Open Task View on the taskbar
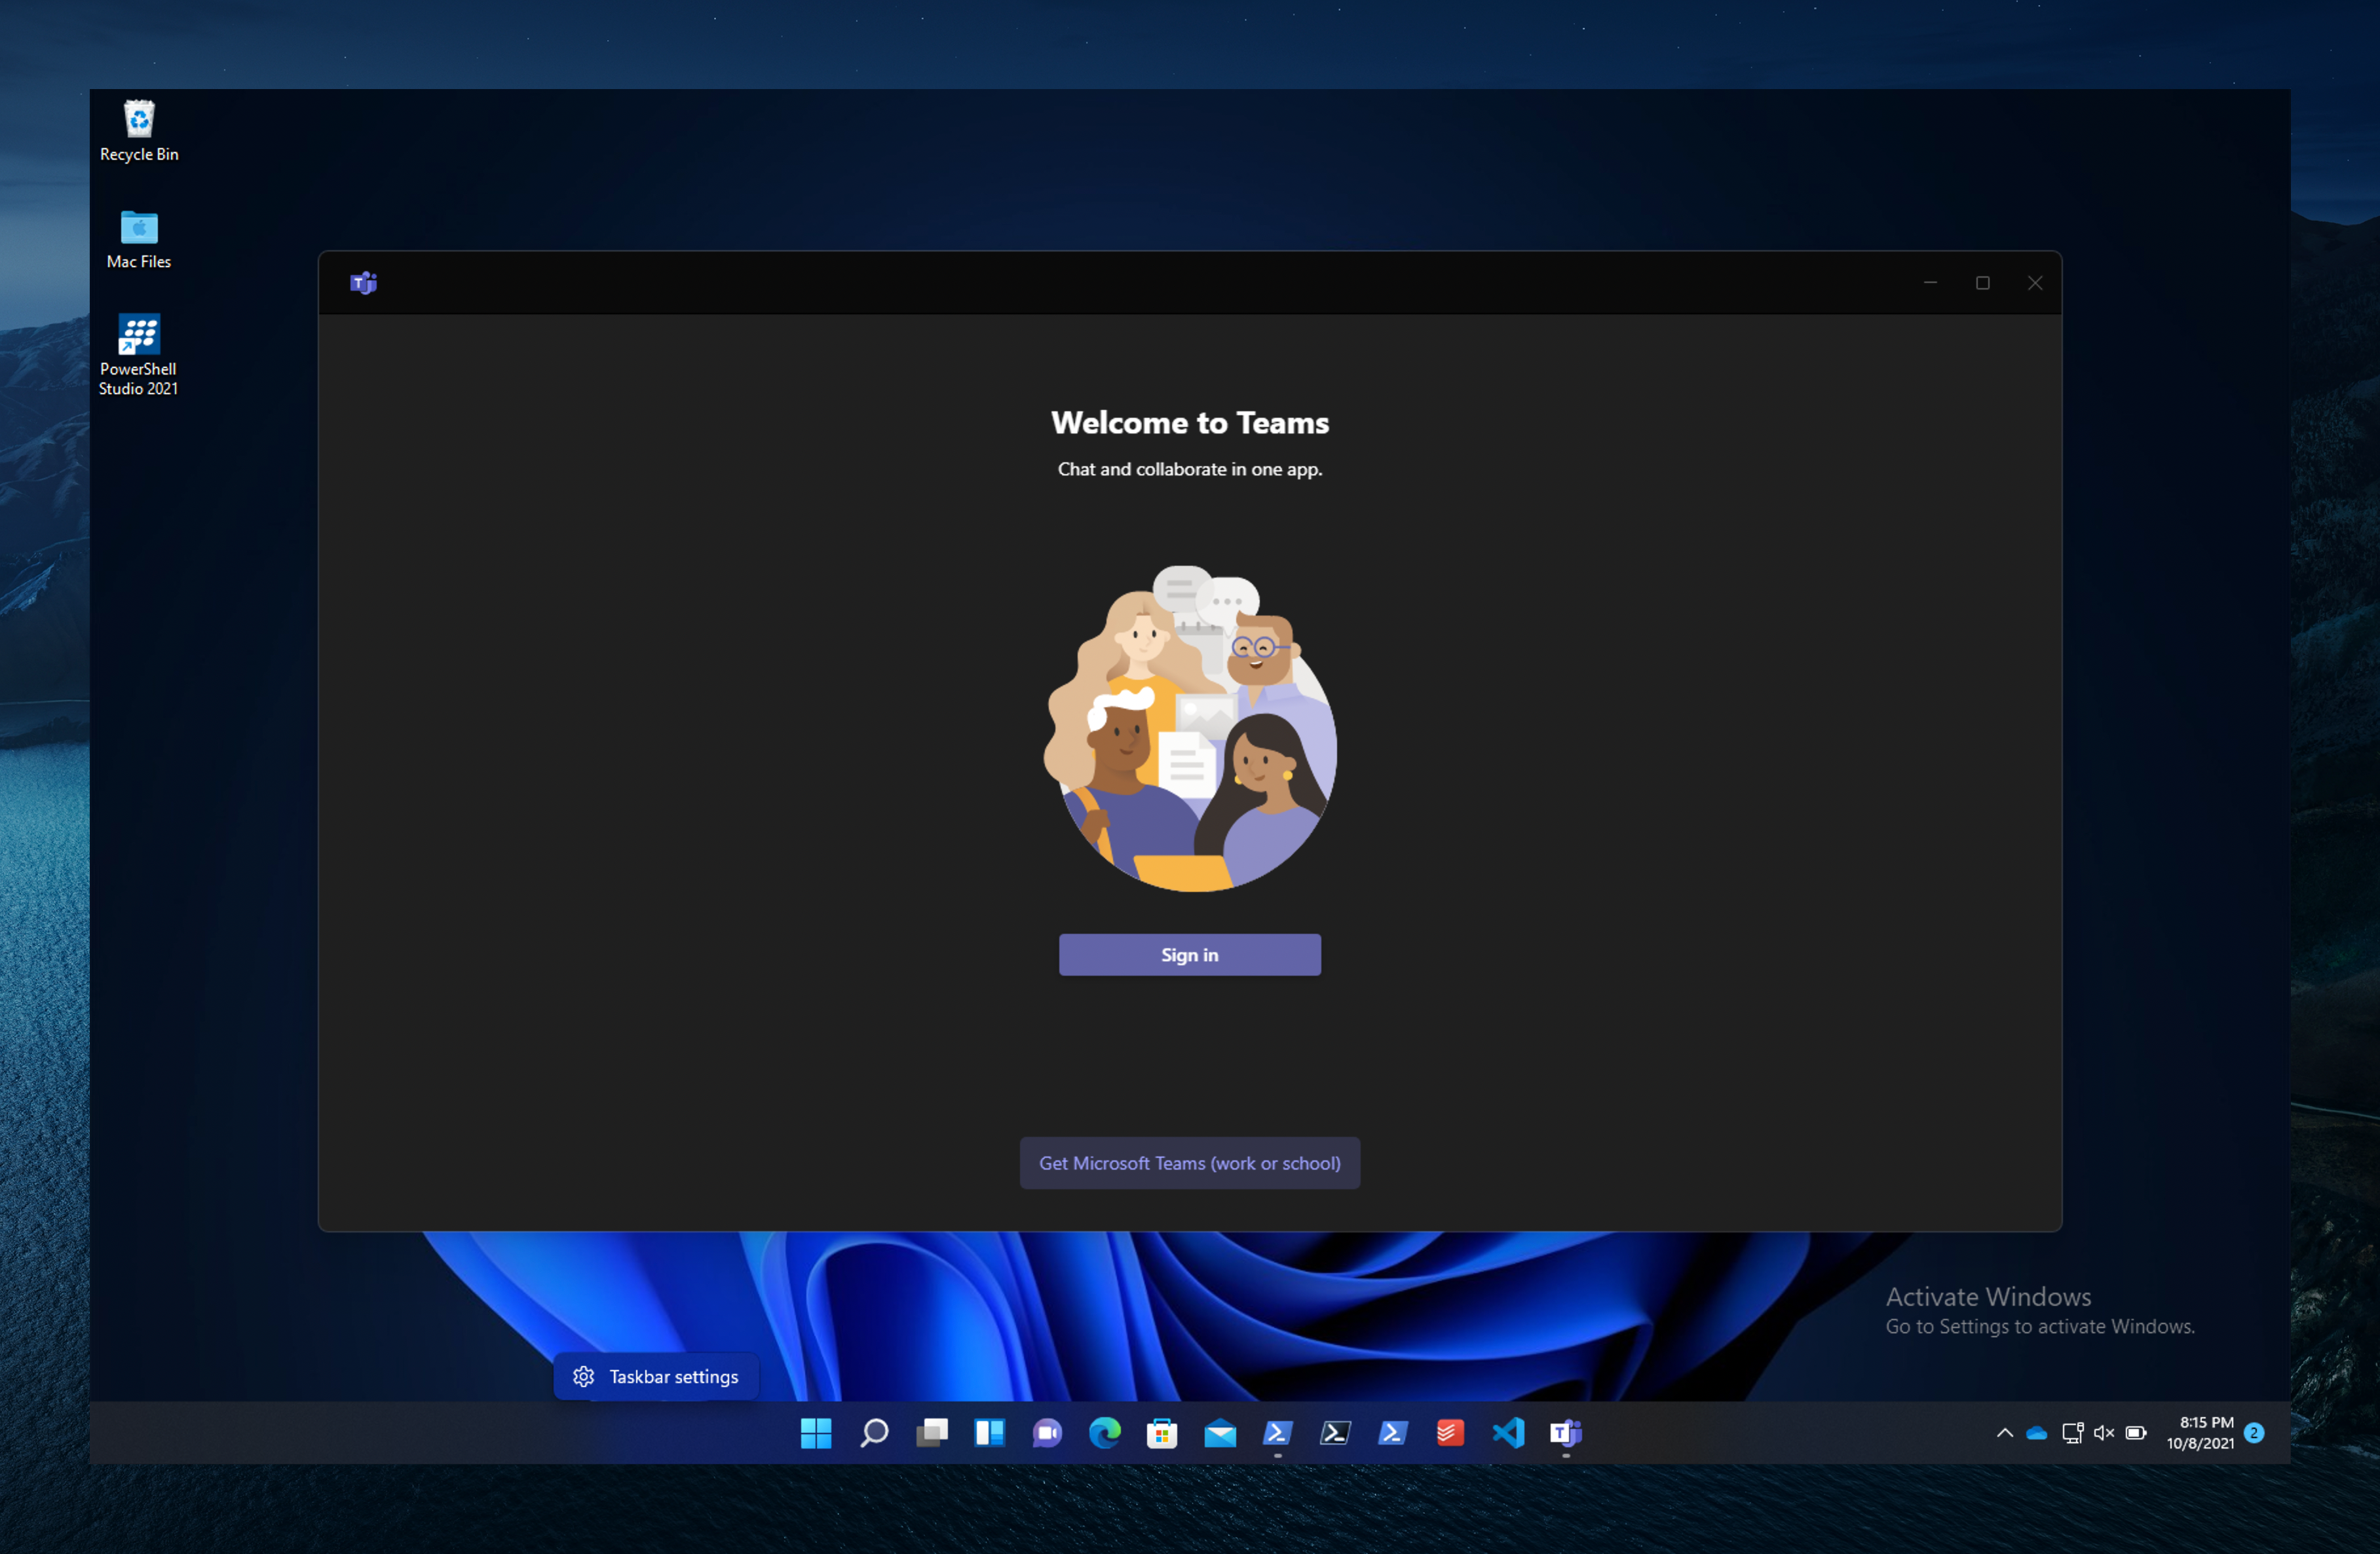 point(931,1432)
